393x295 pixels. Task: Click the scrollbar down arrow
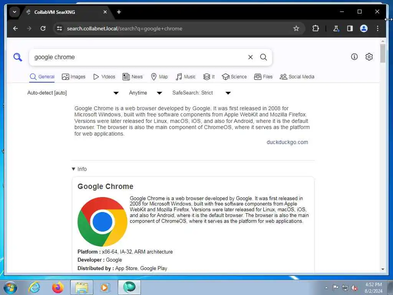383,269
